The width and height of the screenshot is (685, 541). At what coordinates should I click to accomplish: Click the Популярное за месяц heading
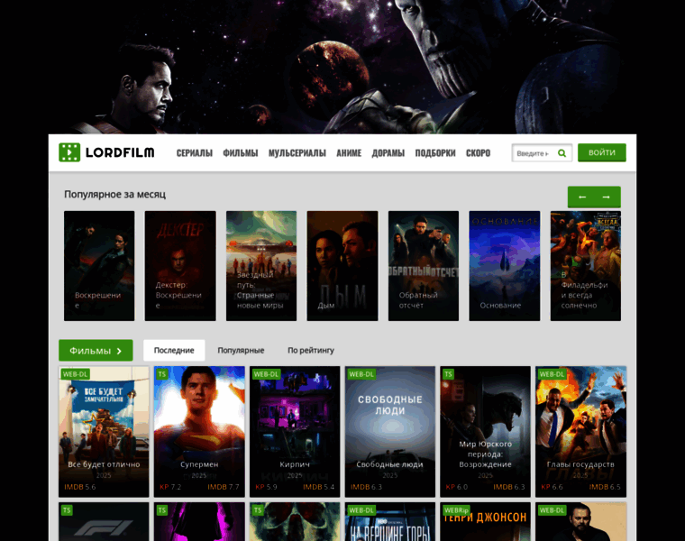coord(114,194)
